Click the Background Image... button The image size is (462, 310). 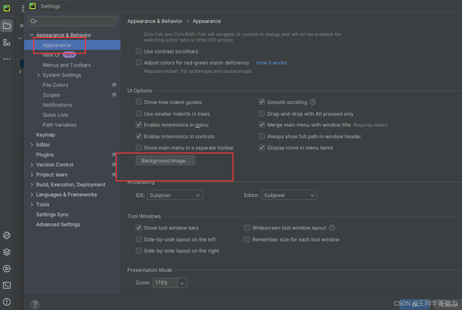[x=165, y=161]
